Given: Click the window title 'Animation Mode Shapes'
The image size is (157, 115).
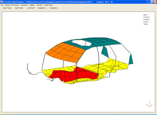Looking at the screenshot, I should 13,2.
